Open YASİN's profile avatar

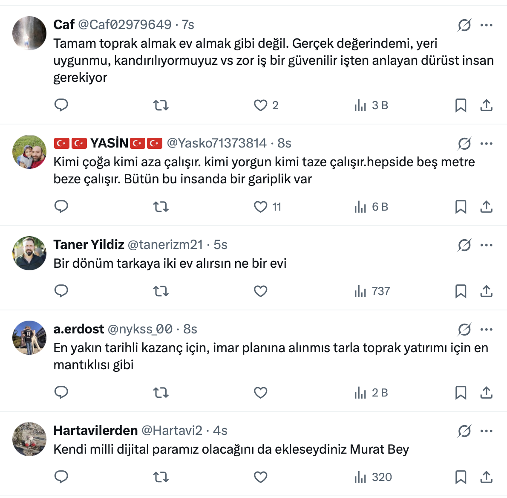pos(29,152)
